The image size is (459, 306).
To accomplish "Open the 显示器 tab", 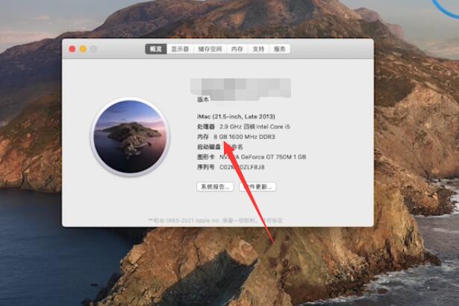I will pyautogui.click(x=180, y=49).
